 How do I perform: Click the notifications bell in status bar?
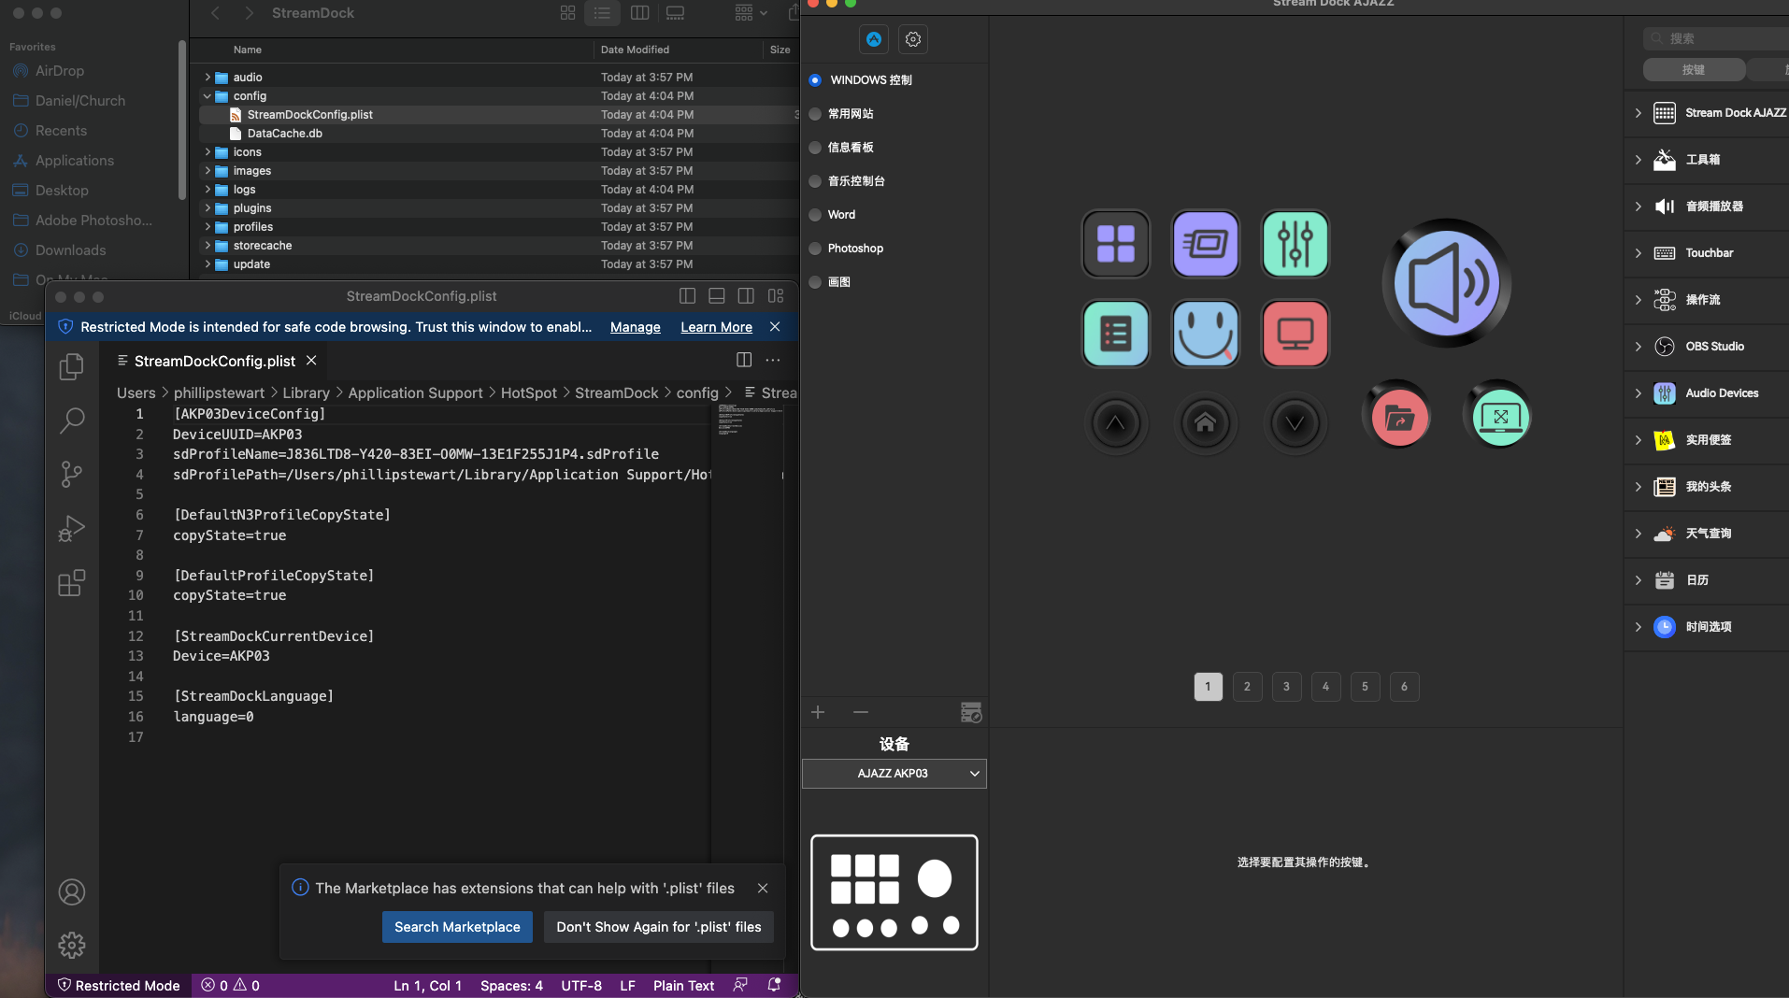tap(774, 985)
